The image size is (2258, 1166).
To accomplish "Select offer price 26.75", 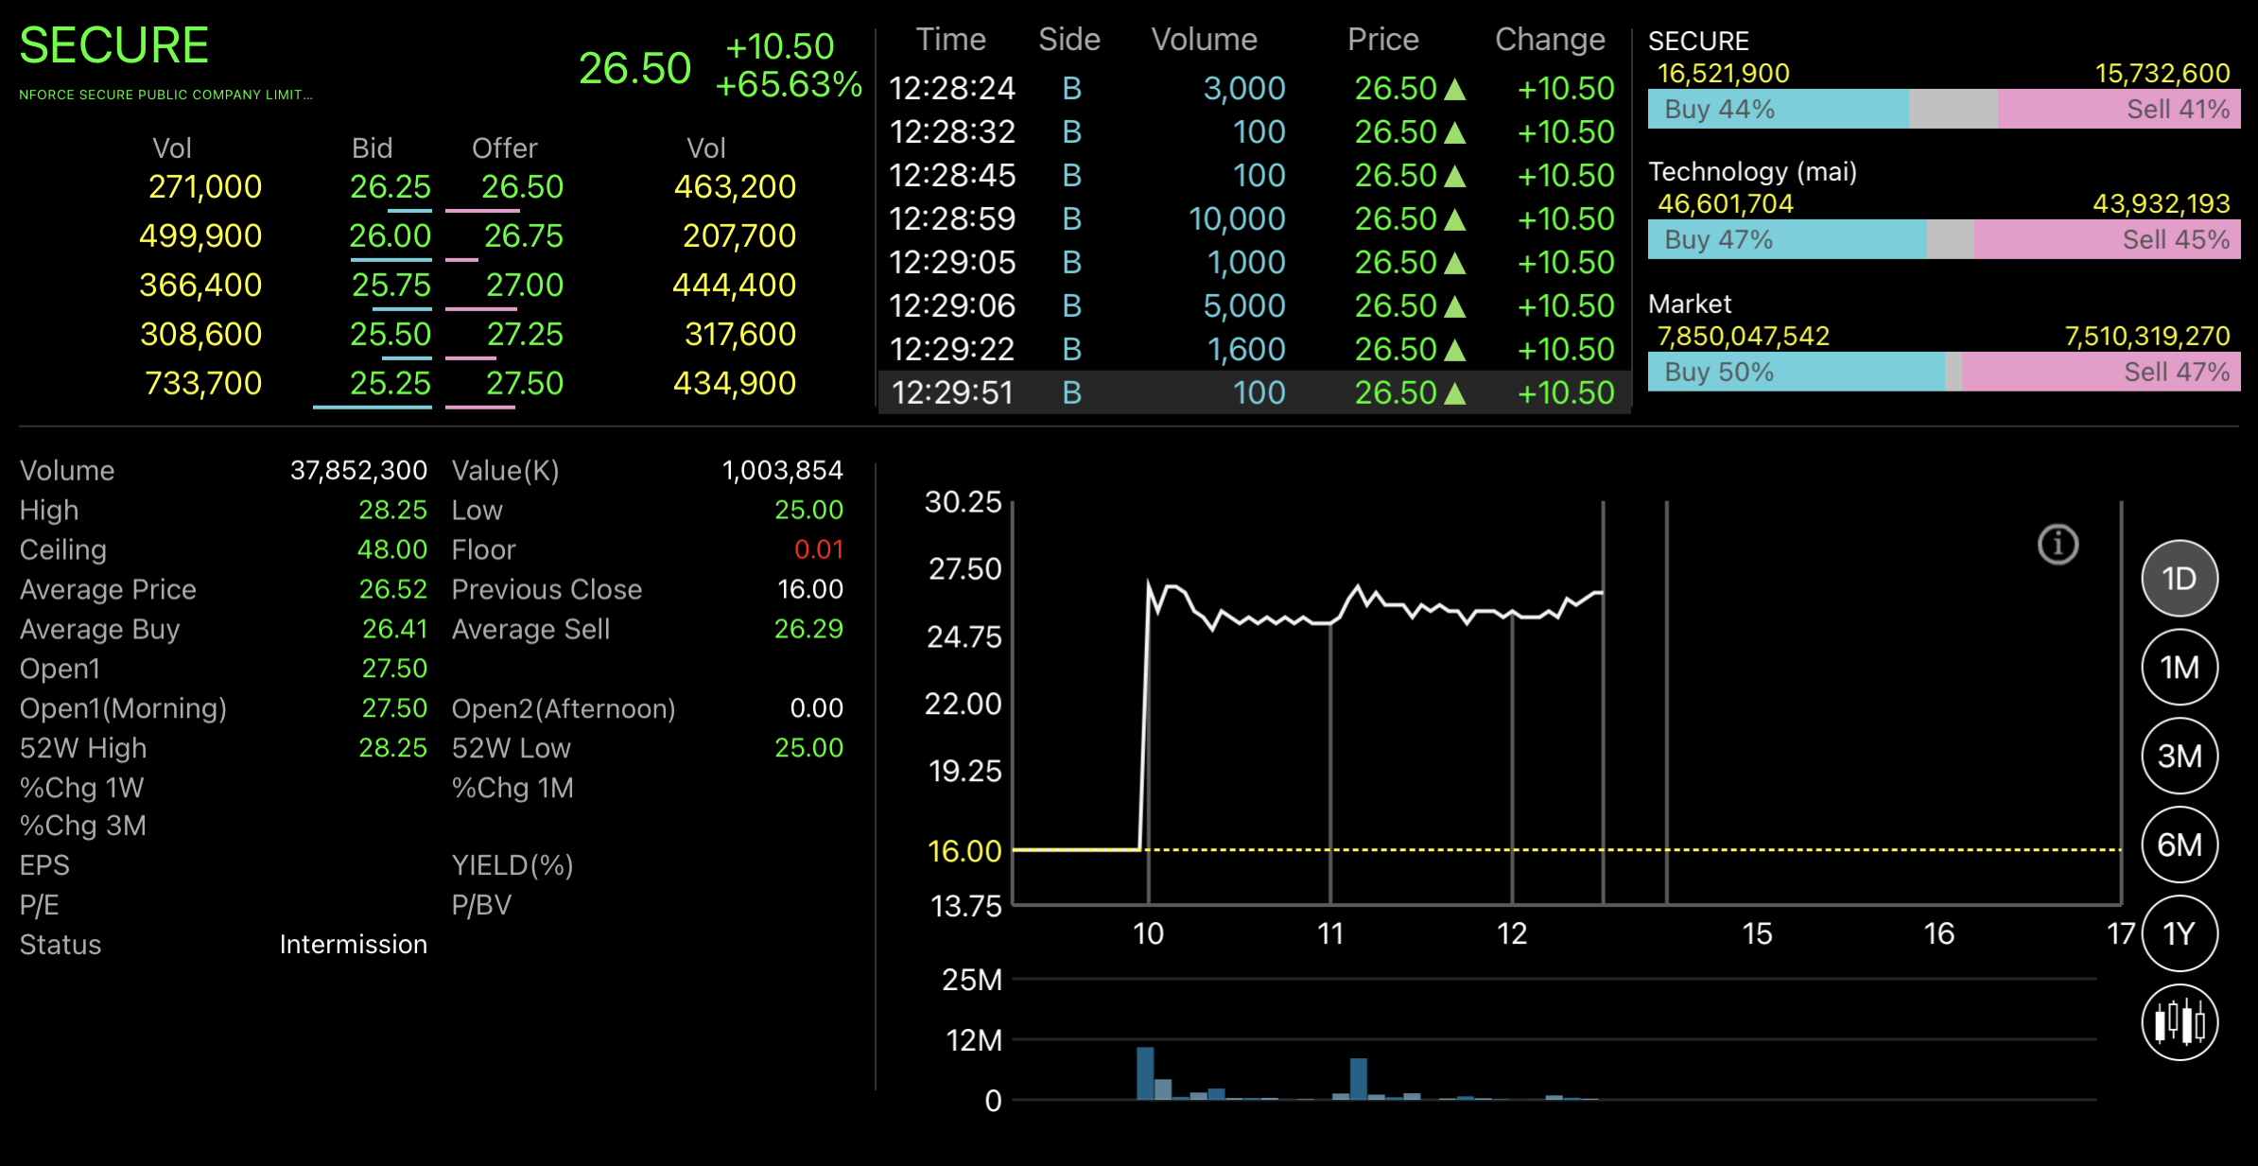I will [523, 235].
